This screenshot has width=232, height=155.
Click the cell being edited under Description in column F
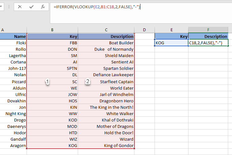[208, 43]
